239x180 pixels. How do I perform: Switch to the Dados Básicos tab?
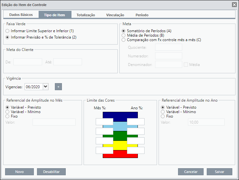coord(21,15)
